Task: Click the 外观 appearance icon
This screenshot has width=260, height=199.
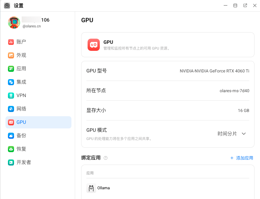Action: click(11, 55)
